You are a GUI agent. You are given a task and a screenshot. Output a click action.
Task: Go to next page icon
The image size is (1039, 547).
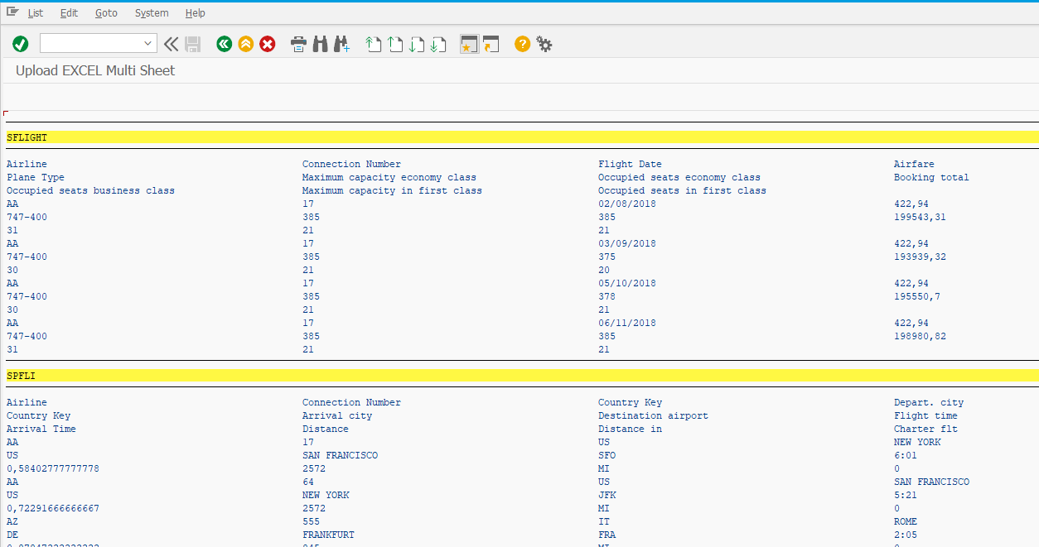click(x=417, y=44)
